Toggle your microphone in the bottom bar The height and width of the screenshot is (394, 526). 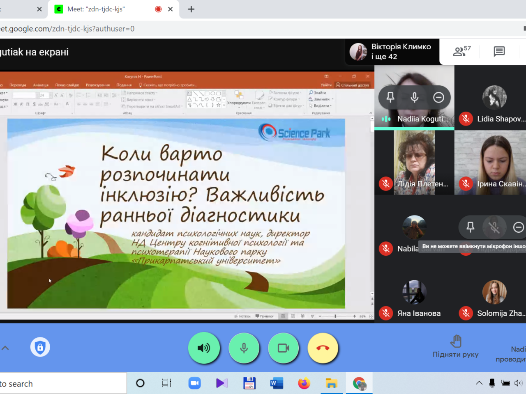pos(244,348)
